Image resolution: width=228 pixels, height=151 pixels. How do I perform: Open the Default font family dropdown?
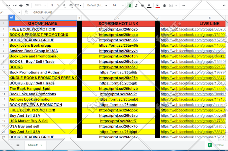[x=97, y=5]
